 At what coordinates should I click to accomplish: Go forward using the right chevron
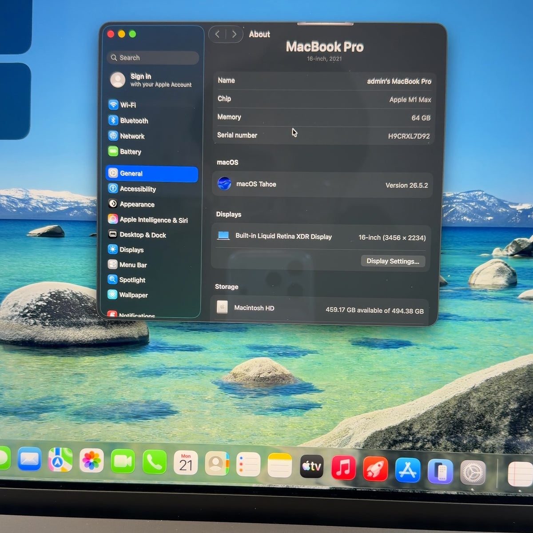coord(234,34)
